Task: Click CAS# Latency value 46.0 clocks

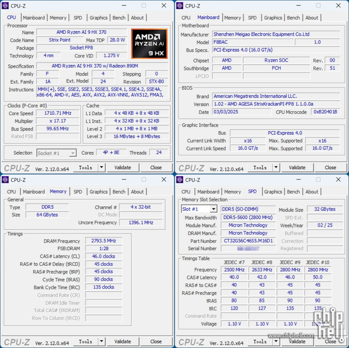Action: point(104,256)
